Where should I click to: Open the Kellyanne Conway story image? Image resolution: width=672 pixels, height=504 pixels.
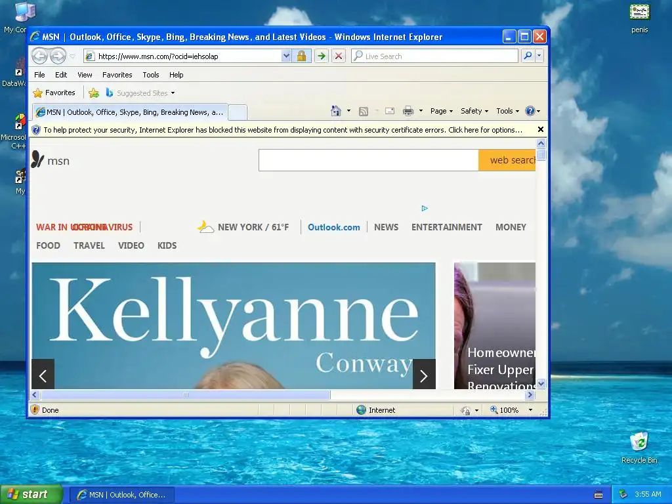pyautogui.click(x=234, y=325)
